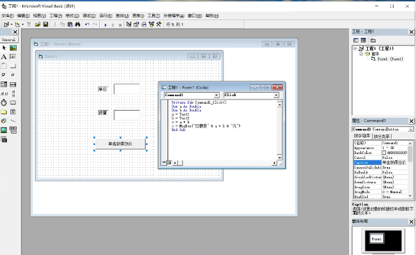This screenshot has height=255, width=416.
Task: Open the 视图(V) menu
Action: pyautogui.click(x=40, y=15)
